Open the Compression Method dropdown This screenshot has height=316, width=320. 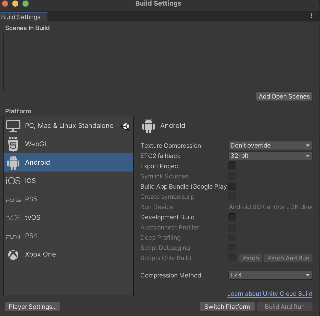point(270,275)
